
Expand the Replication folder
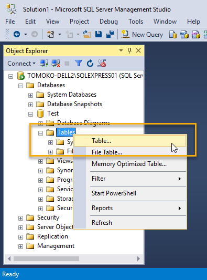pyautogui.click(x=20, y=237)
